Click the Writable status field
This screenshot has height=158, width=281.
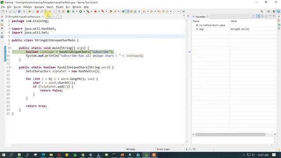[x=131, y=149]
